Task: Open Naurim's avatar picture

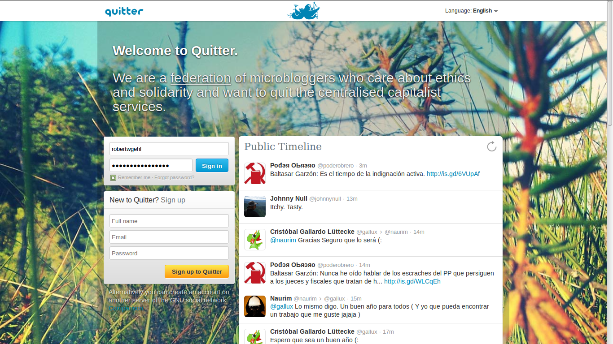Action: click(x=255, y=306)
